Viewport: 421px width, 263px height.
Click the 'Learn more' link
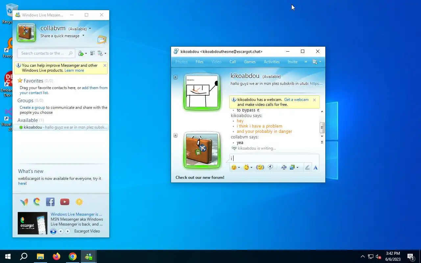pyautogui.click(x=74, y=70)
